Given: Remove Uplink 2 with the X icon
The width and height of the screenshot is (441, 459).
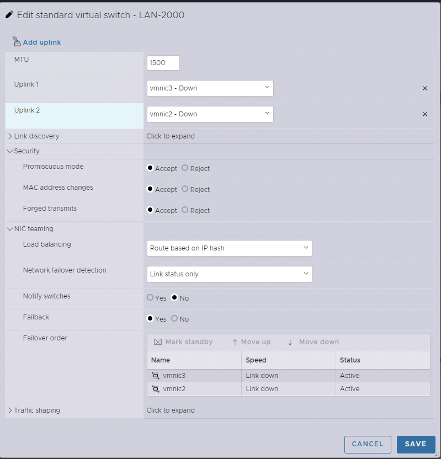Looking at the screenshot, I should click(x=424, y=114).
